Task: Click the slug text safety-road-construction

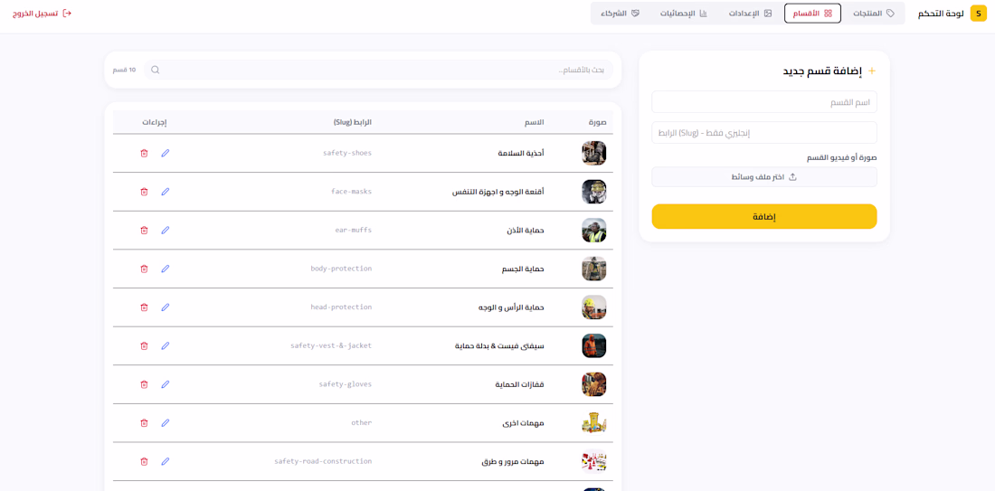Action: point(323,461)
